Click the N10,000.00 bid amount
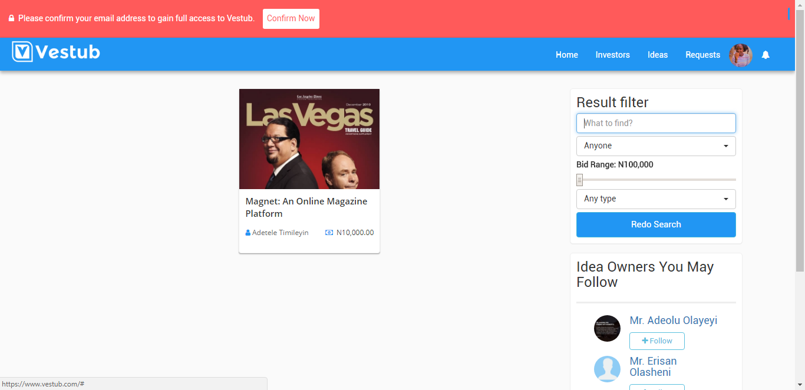 [355, 233]
